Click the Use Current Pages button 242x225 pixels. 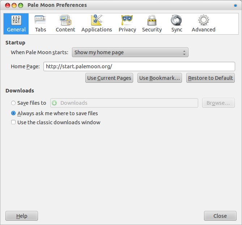[x=109, y=78]
